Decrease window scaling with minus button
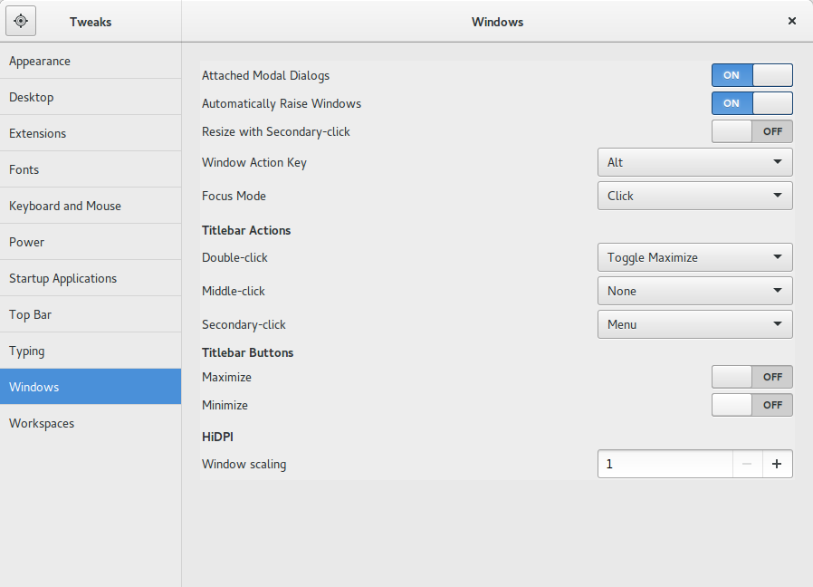Viewport: 813px width, 587px height. (748, 464)
